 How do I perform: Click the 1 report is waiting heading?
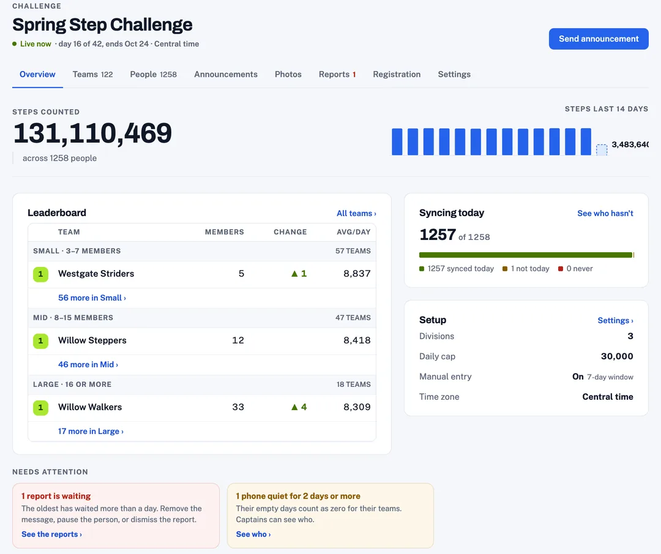click(x=56, y=496)
